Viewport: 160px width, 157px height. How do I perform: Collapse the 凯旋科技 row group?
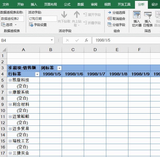coord(10,80)
